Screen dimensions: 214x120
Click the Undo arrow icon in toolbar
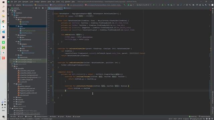tap(190, 5)
